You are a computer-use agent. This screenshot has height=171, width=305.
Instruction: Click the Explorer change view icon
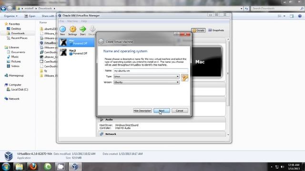tap(280, 16)
